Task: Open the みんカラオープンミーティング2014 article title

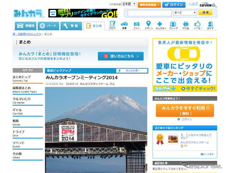Action: (82, 78)
